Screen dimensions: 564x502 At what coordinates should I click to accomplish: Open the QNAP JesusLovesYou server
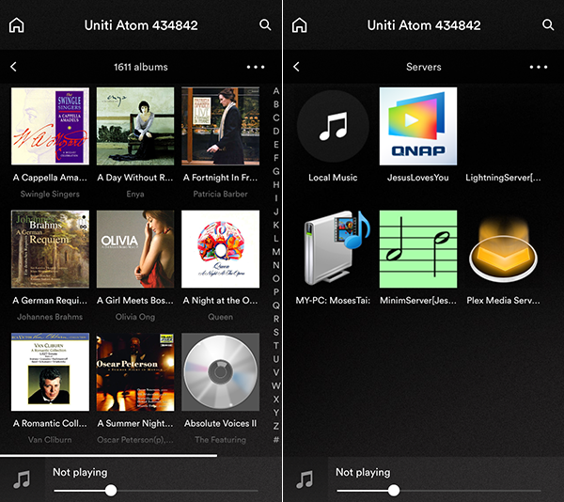click(x=417, y=127)
